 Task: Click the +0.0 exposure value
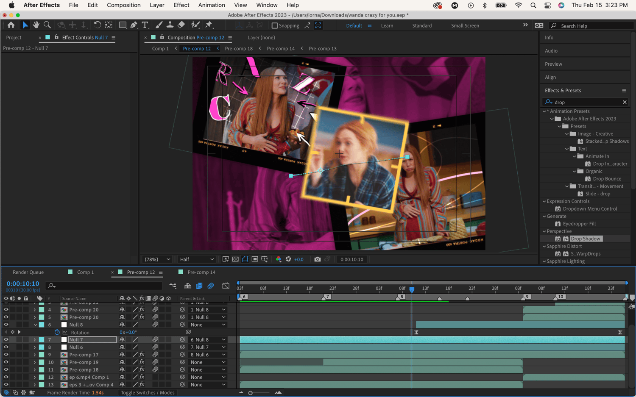299,259
